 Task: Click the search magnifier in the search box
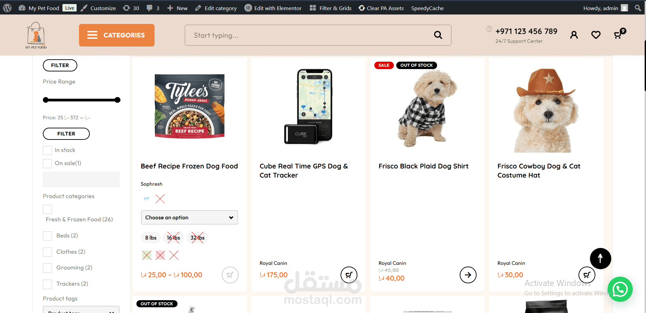click(x=438, y=35)
